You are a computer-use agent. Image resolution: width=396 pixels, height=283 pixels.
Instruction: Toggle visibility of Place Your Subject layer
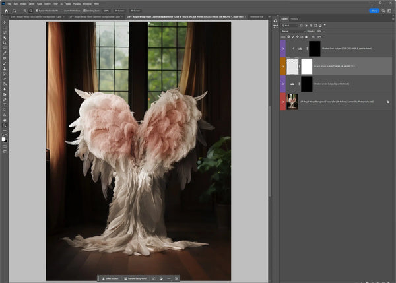coord(283,66)
